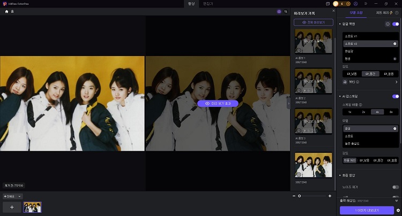The image size is (402, 216).
Task: Enable the noise removal (노이즈 제거) switch
Action: (396, 187)
